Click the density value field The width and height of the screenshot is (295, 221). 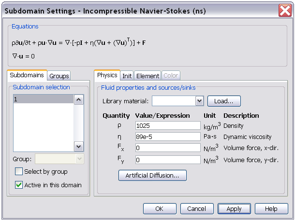tap(168, 125)
